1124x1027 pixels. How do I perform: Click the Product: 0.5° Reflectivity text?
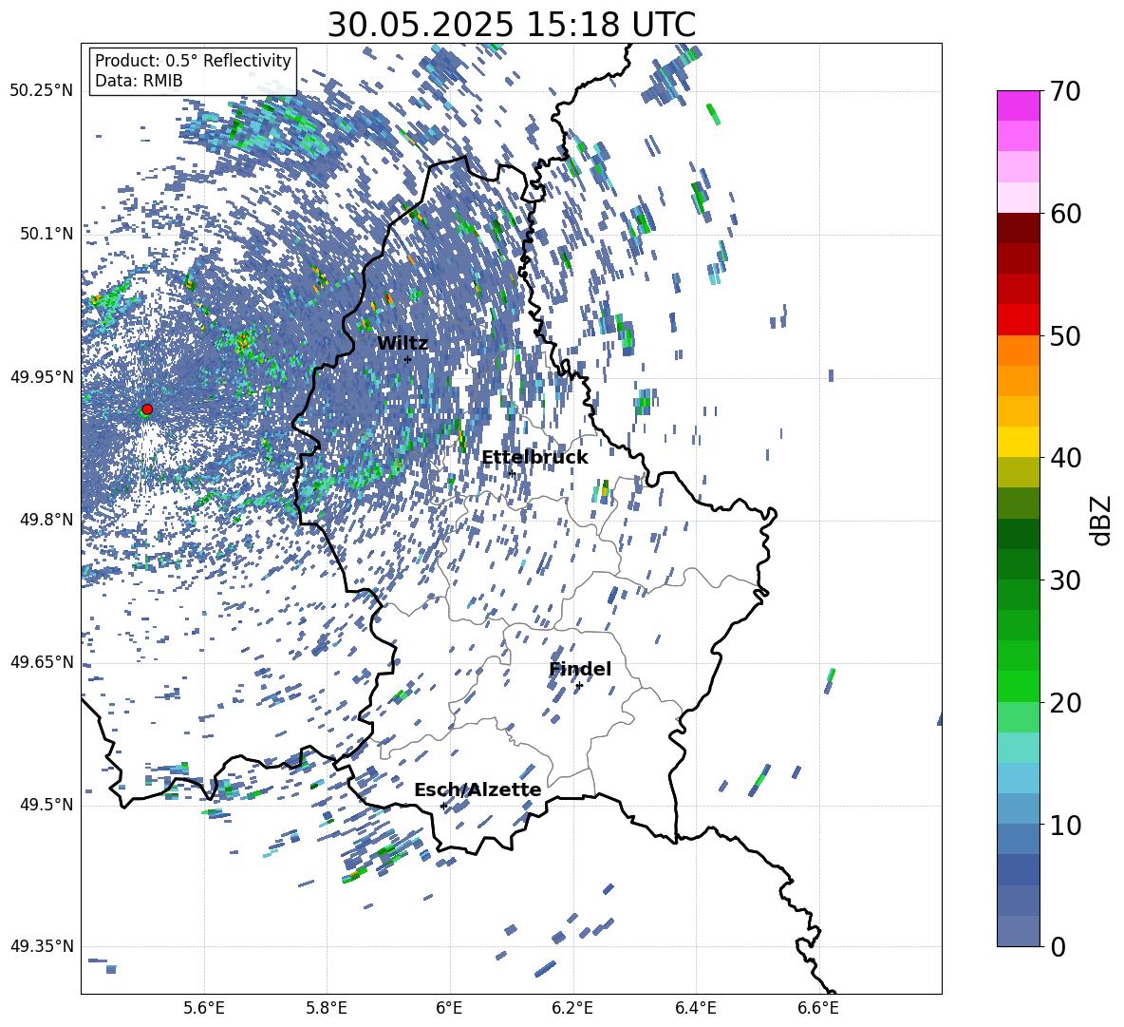(x=193, y=61)
